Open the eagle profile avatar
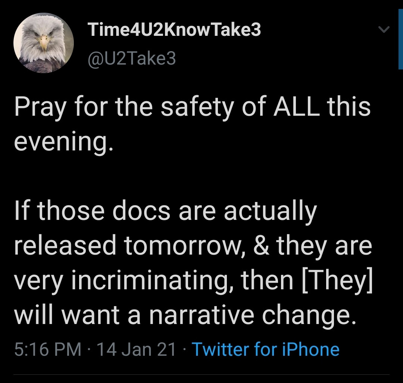 [44, 44]
